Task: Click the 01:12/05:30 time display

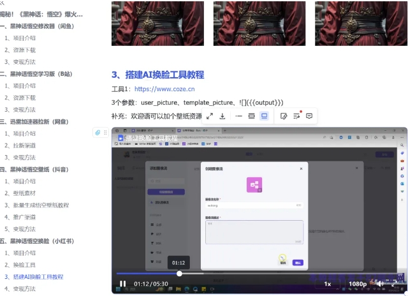Action: coord(151,284)
